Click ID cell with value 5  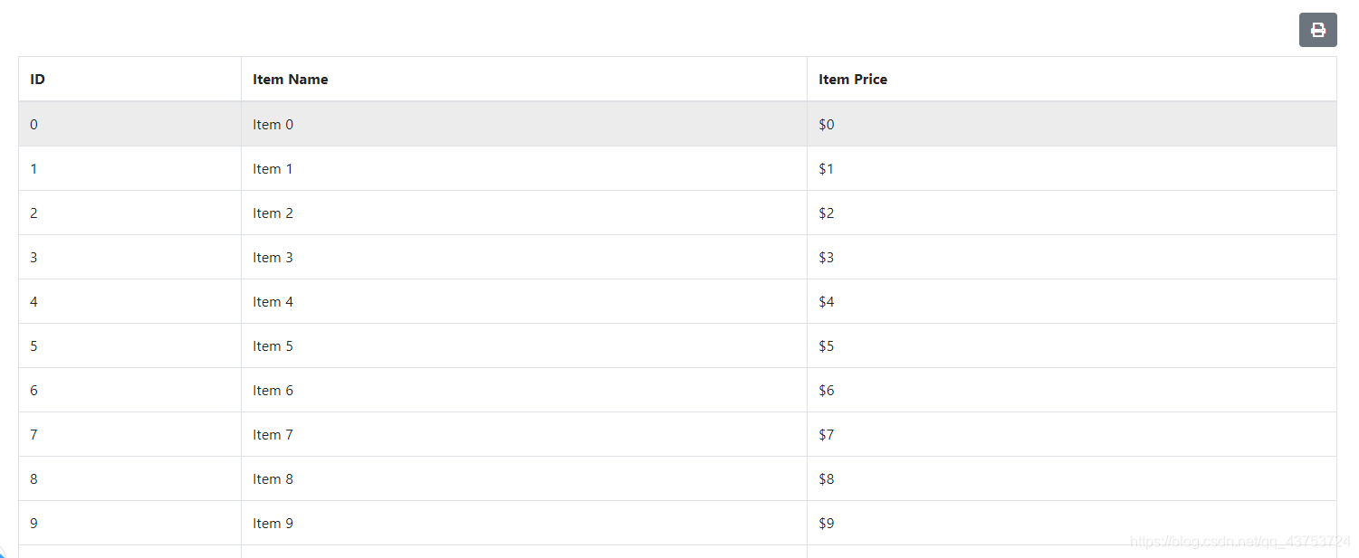[x=130, y=346]
